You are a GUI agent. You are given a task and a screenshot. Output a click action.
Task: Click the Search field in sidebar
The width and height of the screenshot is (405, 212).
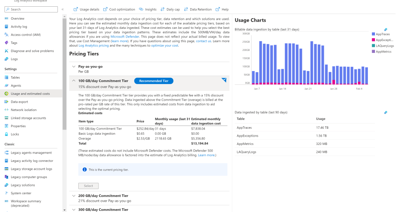pyautogui.click(x=31, y=9)
